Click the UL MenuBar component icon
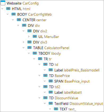Viewport: 104px width, 112px height. (x=35, y=36)
